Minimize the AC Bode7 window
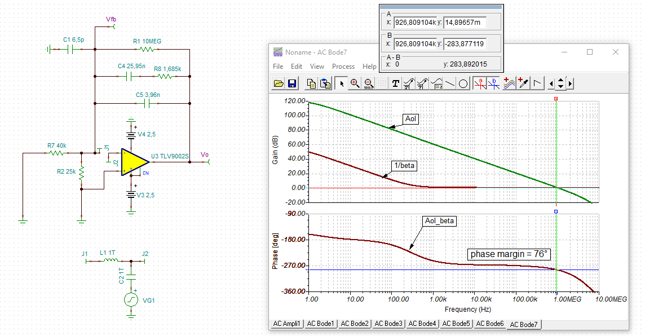Viewport: 645px width, 336px height. click(x=564, y=52)
